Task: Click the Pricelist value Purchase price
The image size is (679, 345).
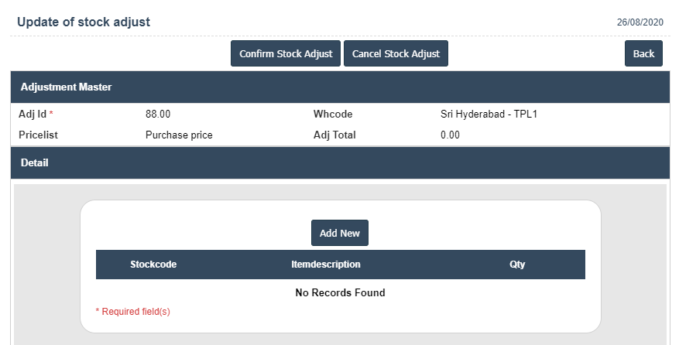Action: click(179, 135)
